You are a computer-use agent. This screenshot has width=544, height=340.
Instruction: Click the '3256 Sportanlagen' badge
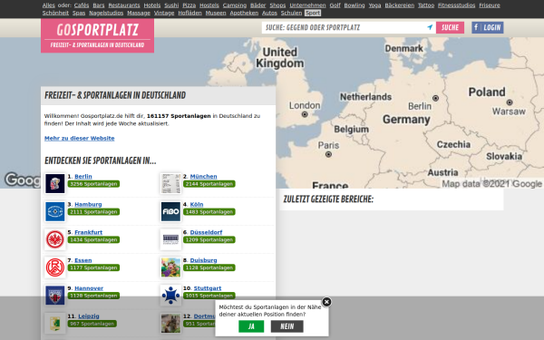[93, 184]
